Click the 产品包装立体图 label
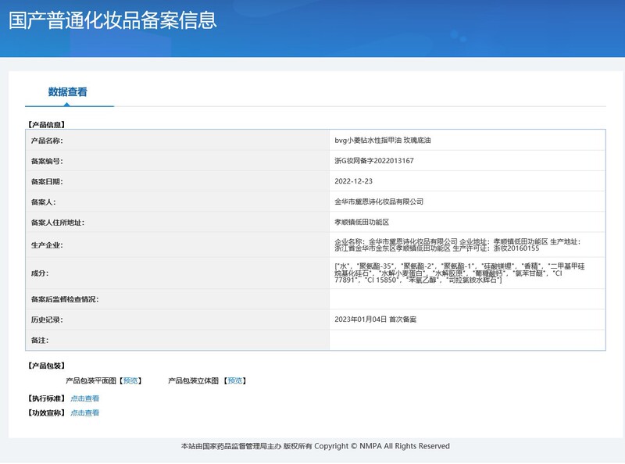The height and width of the screenshot is (464, 625). coord(193,380)
